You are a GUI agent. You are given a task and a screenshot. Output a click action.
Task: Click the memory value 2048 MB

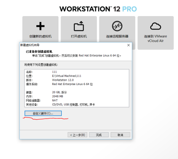58,96
